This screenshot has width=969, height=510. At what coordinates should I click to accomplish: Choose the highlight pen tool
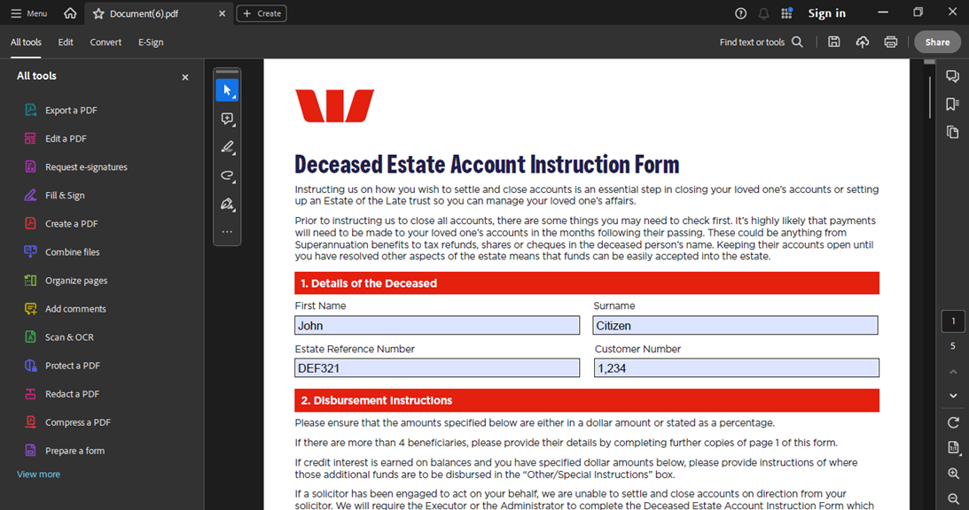227,147
